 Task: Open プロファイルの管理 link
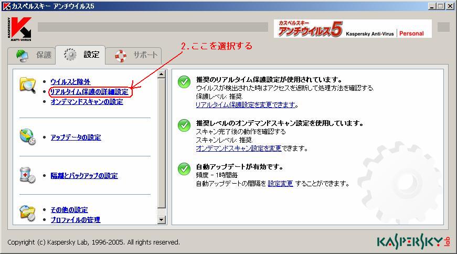click(x=76, y=219)
